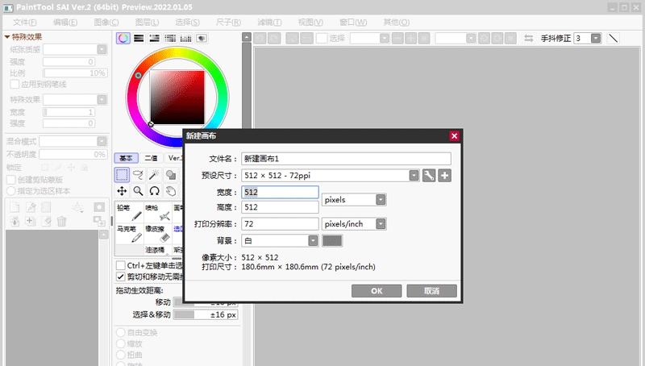This screenshot has height=366, width=645.
Task: Select the magic wand tool
Action: coord(154,175)
